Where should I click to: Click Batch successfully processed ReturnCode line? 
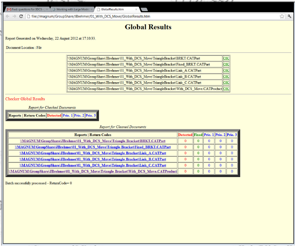pyautogui.click(x=39, y=183)
